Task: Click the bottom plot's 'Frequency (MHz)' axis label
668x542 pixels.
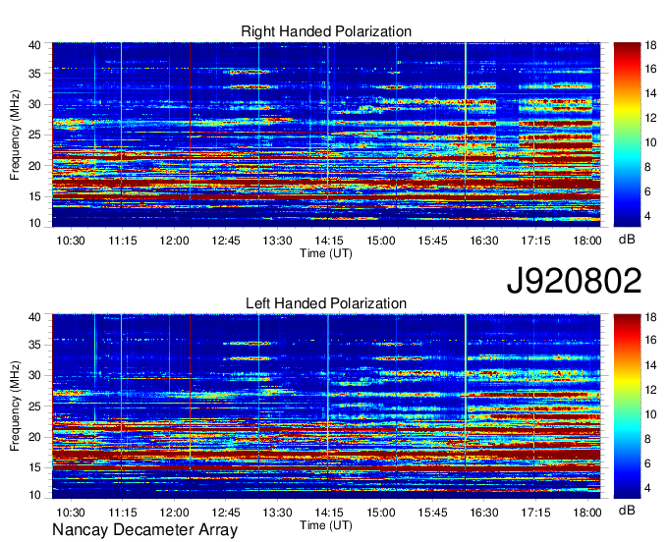Action: click(15, 406)
